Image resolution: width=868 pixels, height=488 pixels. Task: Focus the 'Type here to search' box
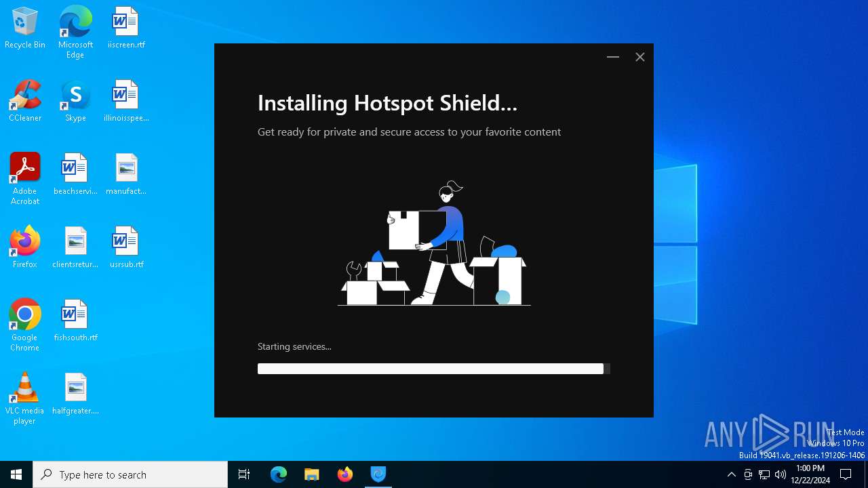tap(130, 474)
